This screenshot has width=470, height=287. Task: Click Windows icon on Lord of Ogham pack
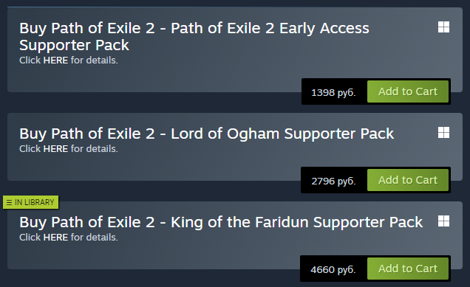443,132
